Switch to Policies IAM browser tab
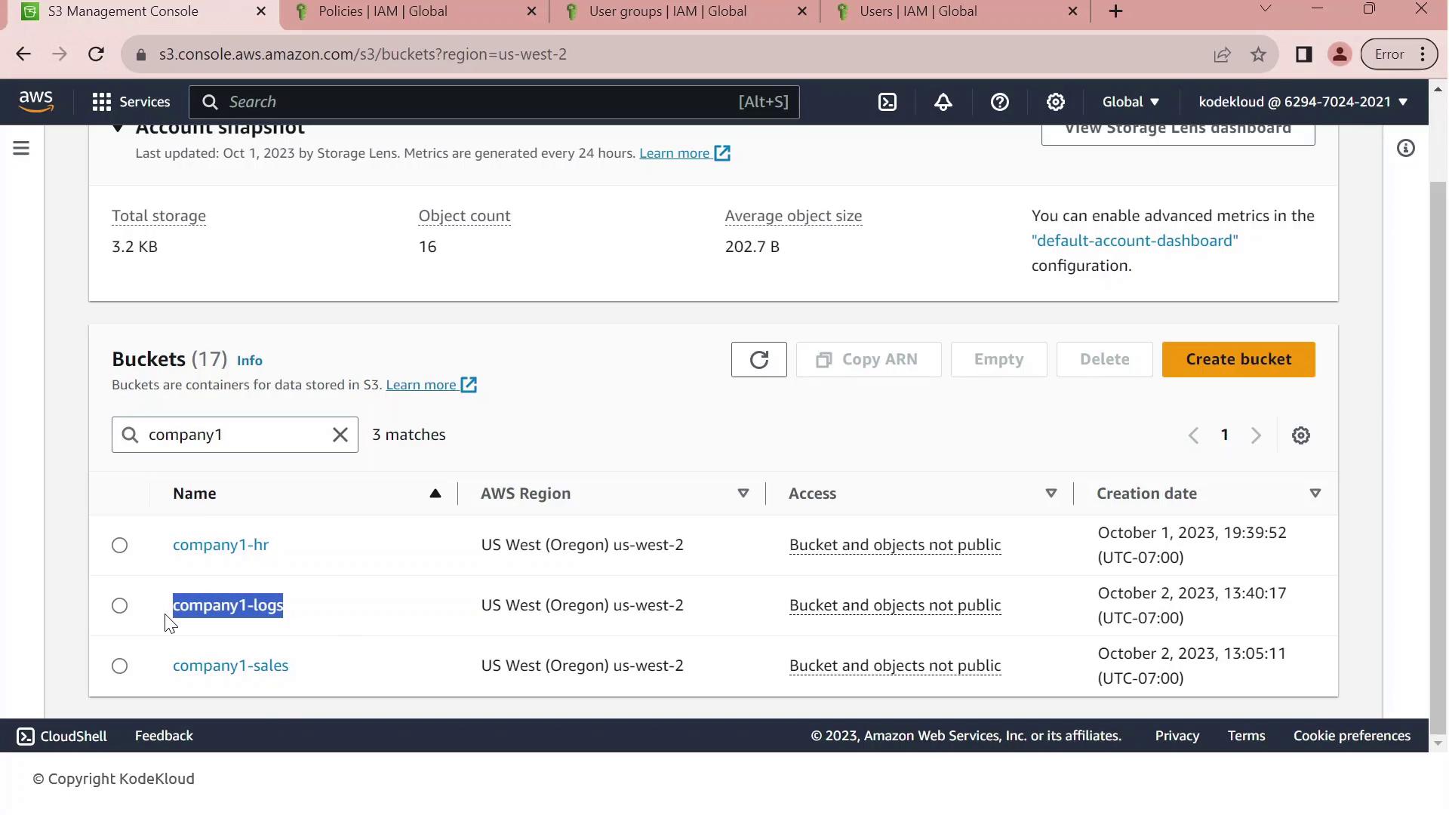 383,11
